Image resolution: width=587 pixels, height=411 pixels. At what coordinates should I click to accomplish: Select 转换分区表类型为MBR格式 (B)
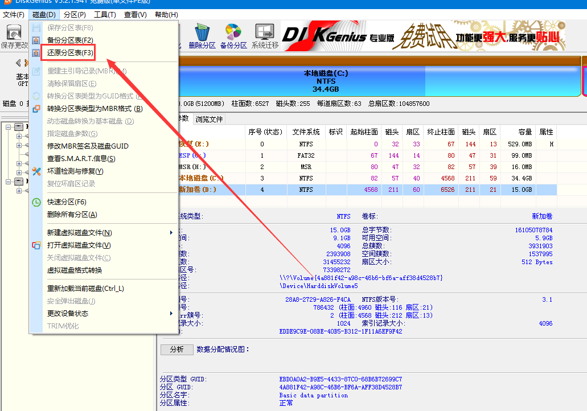(104, 109)
